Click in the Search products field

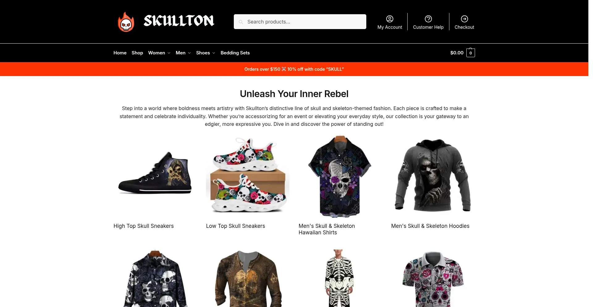point(300,22)
